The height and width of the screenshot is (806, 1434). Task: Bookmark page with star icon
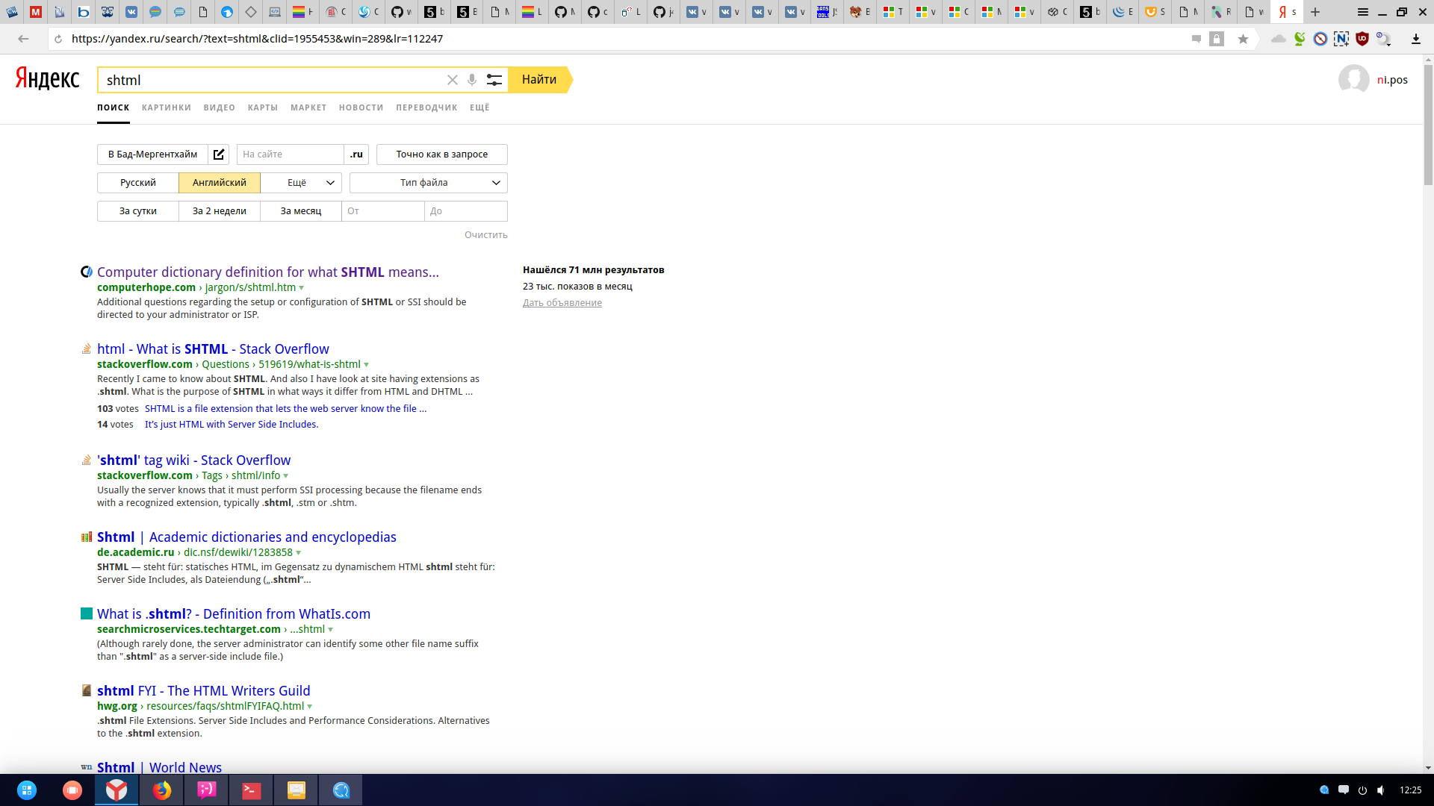[1243, 39]
